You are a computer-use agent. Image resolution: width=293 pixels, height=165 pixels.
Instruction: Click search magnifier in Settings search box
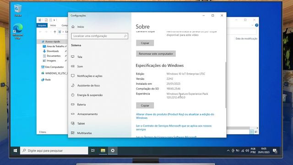(125, 36)
